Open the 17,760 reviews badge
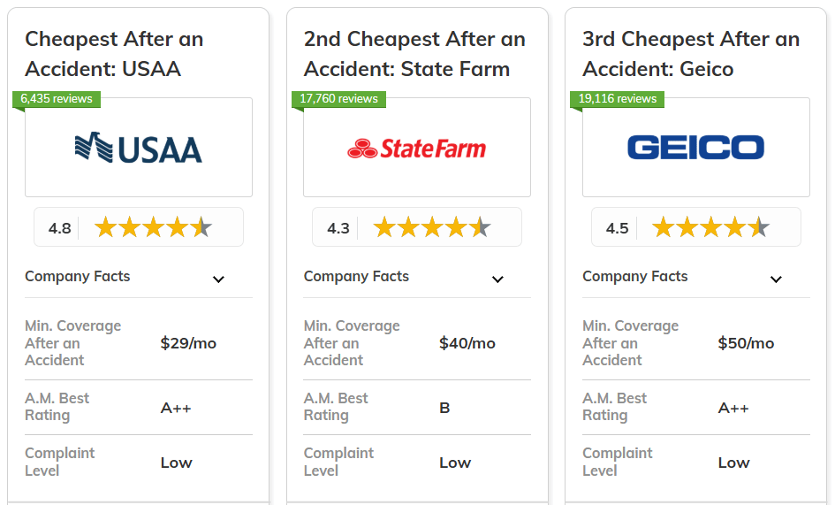Screen dimensions: 835x505 click(338, 99)
